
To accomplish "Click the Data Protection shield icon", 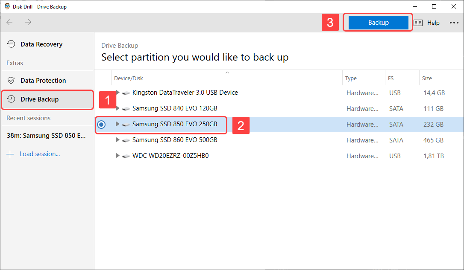I will (11, 80).
